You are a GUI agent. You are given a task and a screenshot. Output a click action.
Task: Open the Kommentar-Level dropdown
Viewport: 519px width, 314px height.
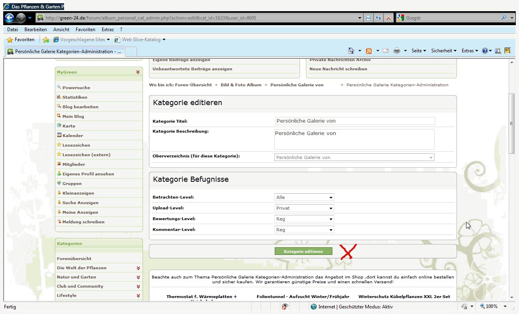tap(304, 230)
